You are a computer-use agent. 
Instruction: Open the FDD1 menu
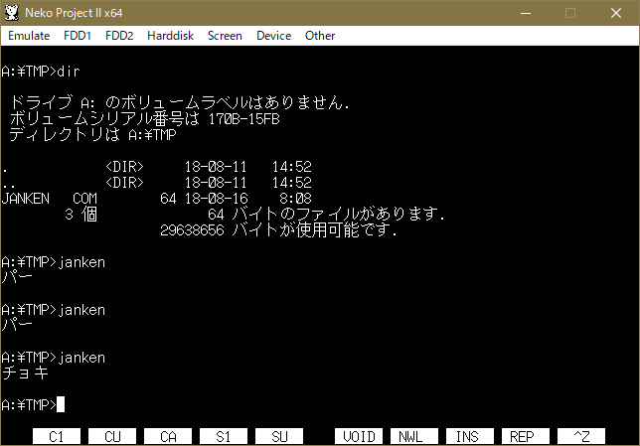coord(77,36)
